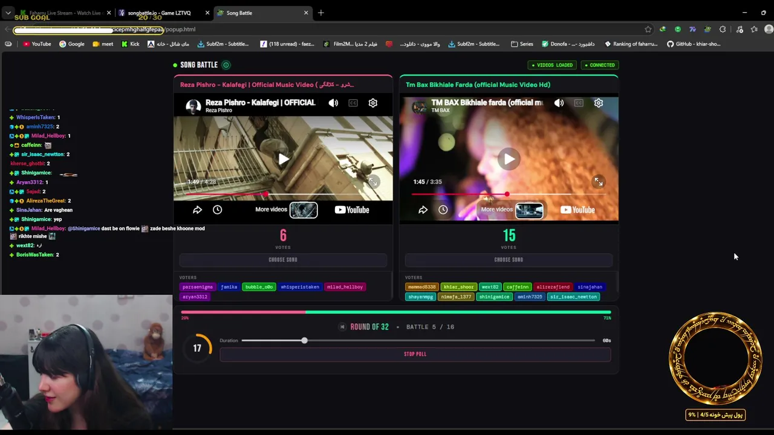Open the Series bookmarks folder
Viewport: 774px width, 435px height.
click(x=522, y=44)
